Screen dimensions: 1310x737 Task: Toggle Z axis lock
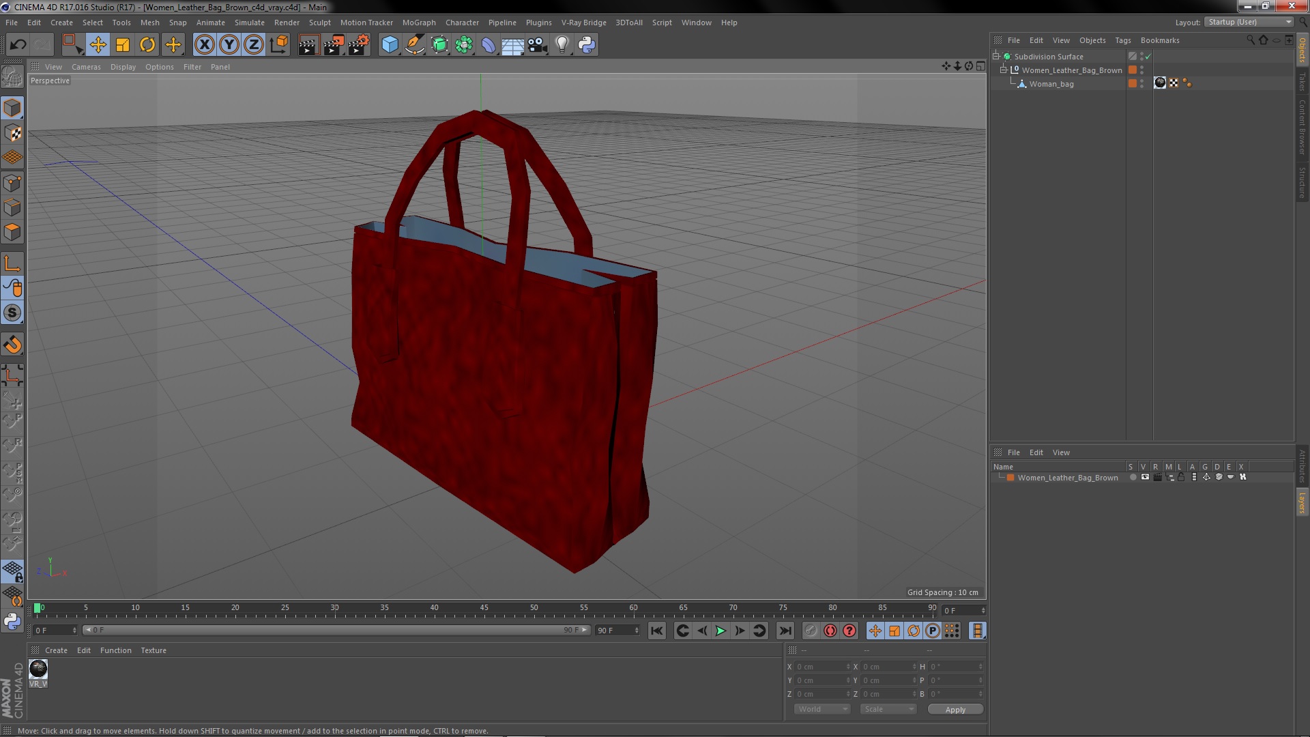pyautogui.click(x=253, y=45)
